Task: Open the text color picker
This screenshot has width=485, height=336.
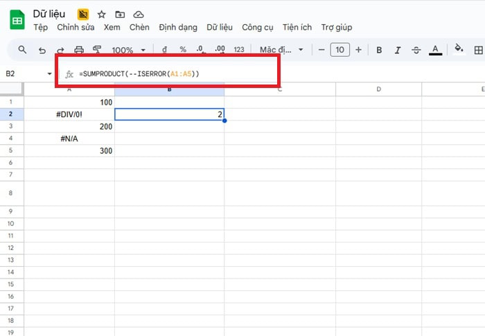Action: coord(435,50)
